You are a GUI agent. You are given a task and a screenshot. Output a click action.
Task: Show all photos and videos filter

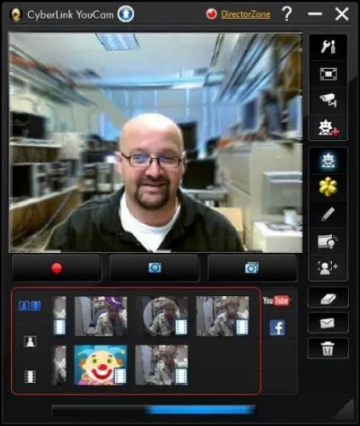30,305
